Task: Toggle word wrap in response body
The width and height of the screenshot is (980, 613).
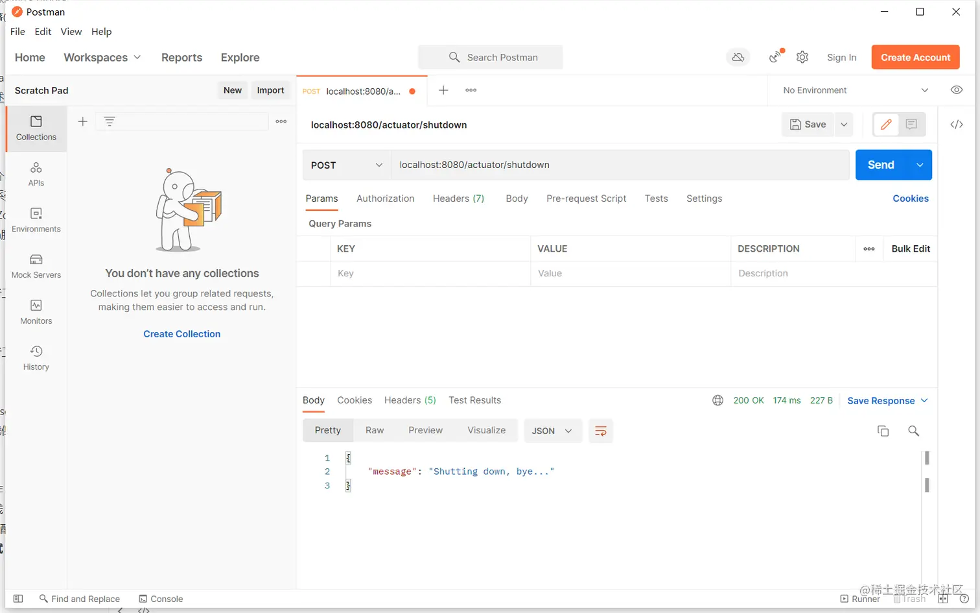Action: pos(601,431)
